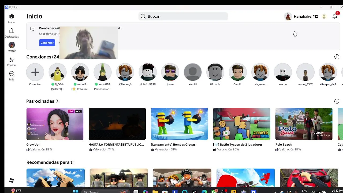Open the Windows Start button on taskbar
343x193 pixels.
click(75, 191)
